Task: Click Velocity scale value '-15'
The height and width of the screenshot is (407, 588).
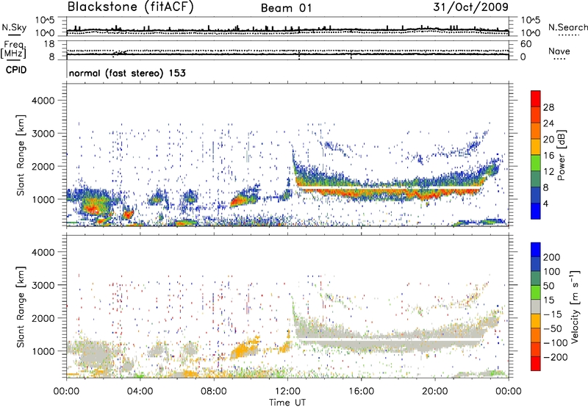Action: 553,314
